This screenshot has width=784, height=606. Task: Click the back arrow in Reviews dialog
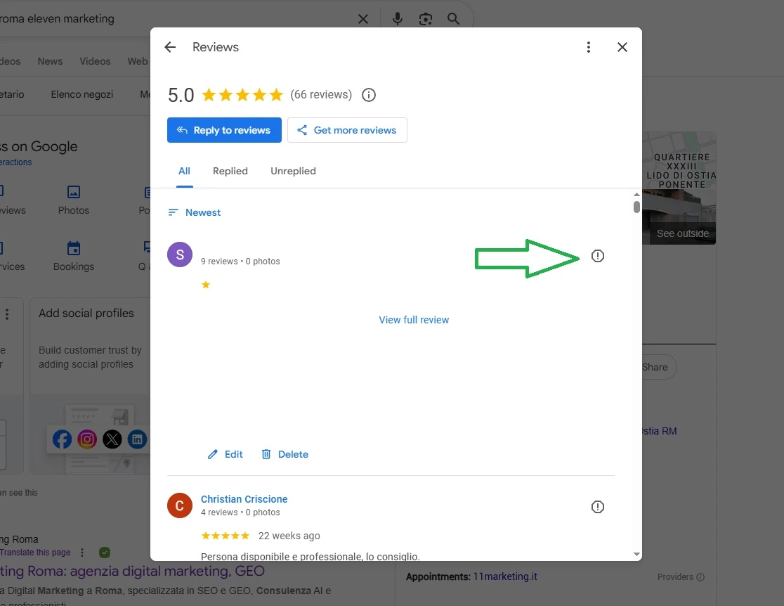(x=170, y=47)
